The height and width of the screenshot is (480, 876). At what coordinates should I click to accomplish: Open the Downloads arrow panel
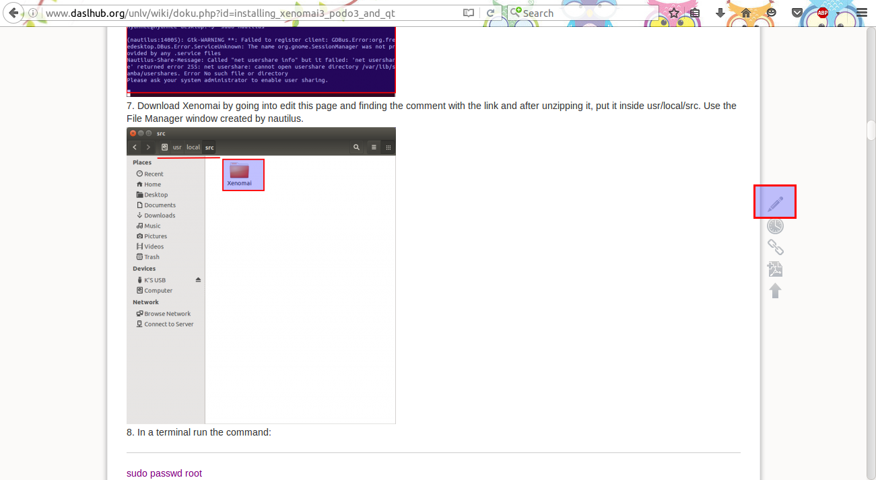[x=720, y=13]
